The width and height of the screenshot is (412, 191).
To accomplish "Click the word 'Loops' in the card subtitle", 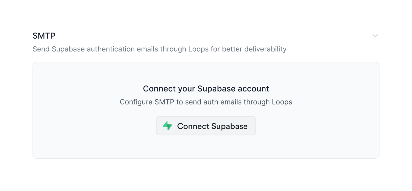I will pyautogui.click(x=282, y=102).
